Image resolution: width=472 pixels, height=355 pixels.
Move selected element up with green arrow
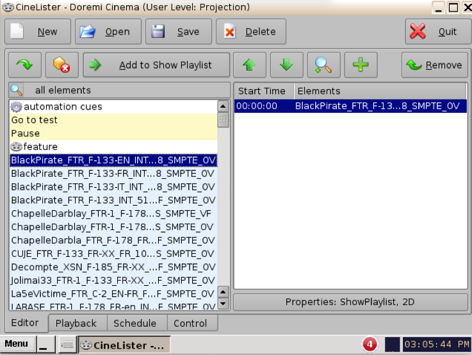(249, 65)
